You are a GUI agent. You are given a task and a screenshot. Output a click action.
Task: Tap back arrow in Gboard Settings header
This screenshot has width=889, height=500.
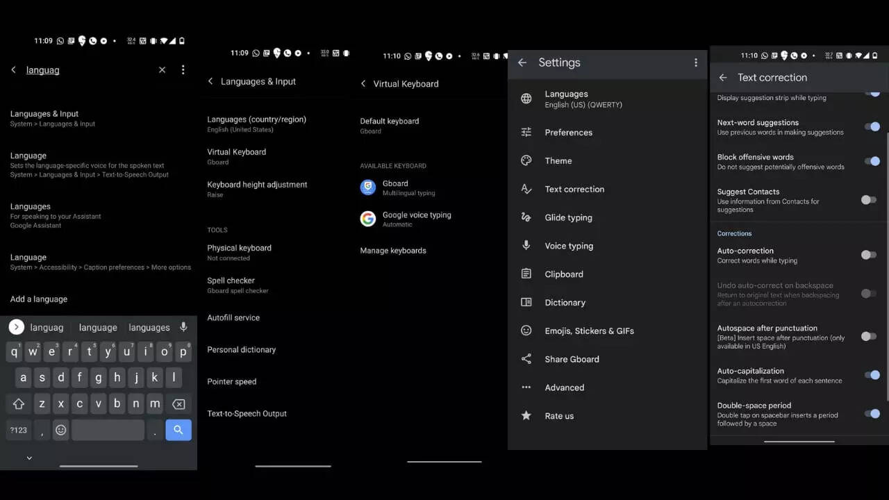[522, 62]
